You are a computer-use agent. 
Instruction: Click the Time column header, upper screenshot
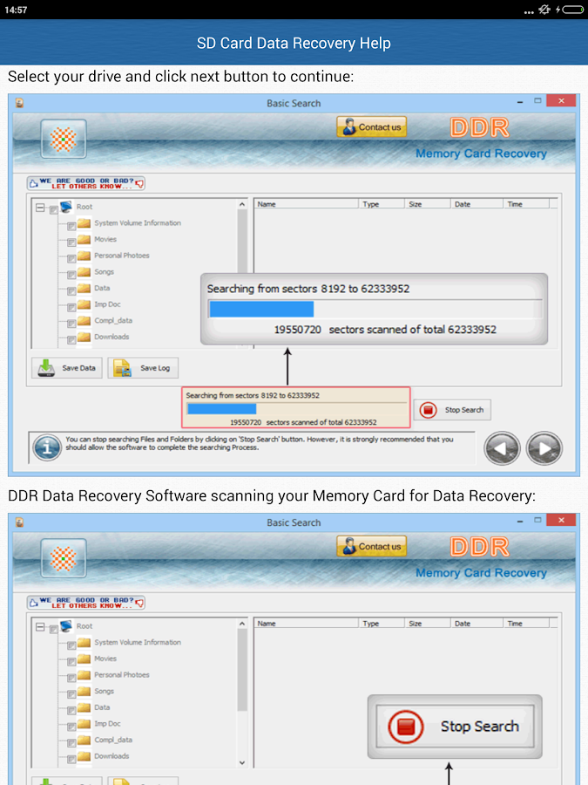click(x=526, y=204)
